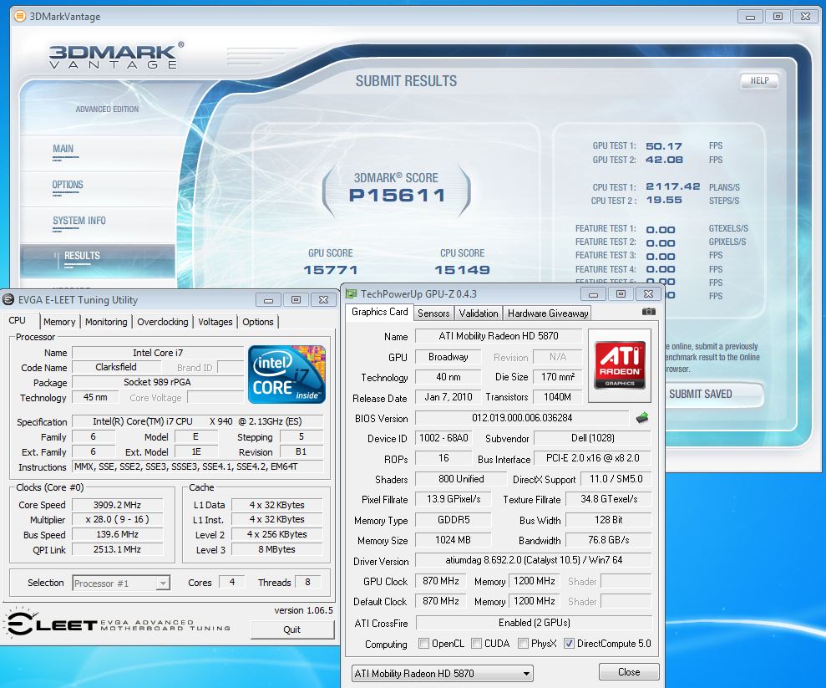Maximize the 3DMark Vantage window
The image size is (826, 688).
point(778,17)
